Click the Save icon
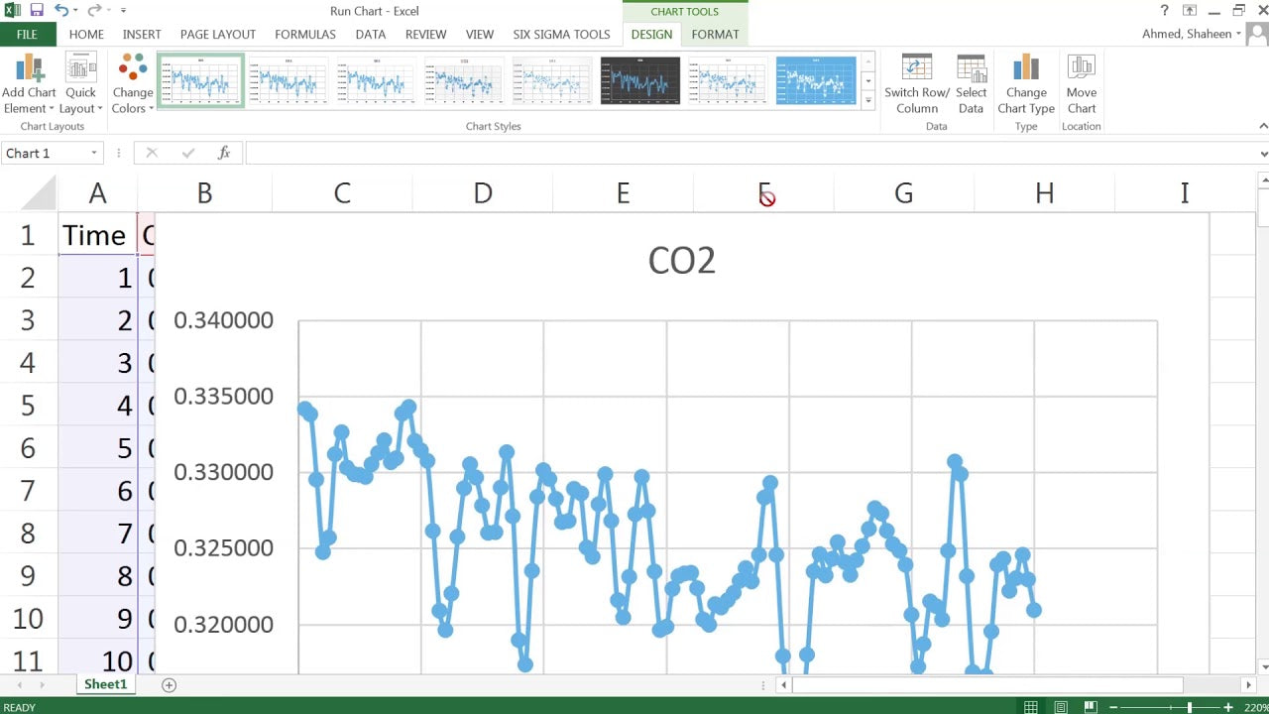This screenshot has width=1269, height=714. (x=36, y=10)
